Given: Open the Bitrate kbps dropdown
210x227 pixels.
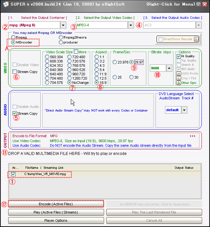Looking at the screenshot, I should [169, 68].
